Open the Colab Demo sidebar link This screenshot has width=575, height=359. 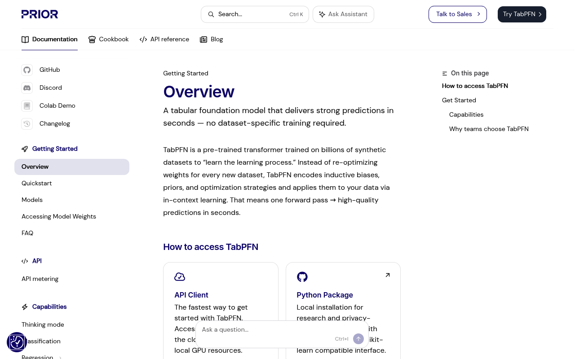coord(57,106)
